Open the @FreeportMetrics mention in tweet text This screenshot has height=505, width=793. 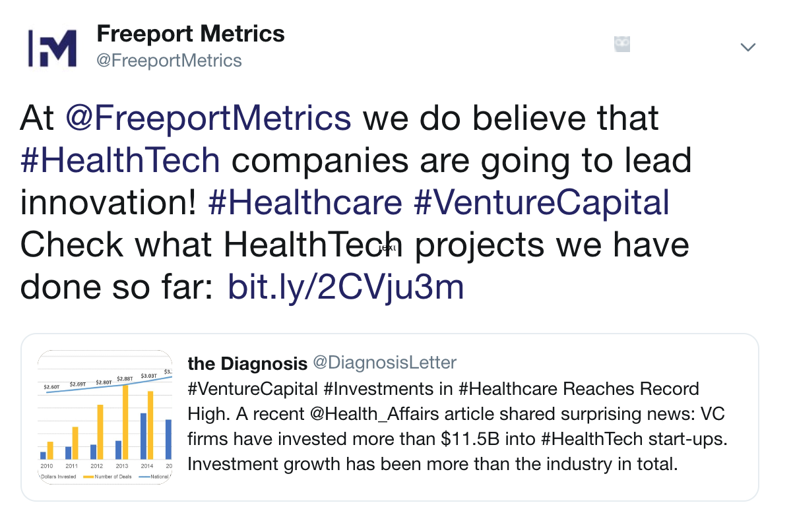[x=208, y=119]
